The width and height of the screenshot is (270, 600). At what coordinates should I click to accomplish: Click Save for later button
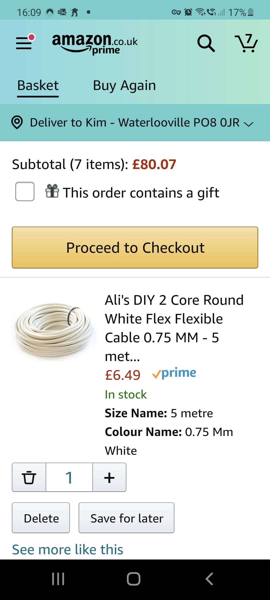(126, 518)
